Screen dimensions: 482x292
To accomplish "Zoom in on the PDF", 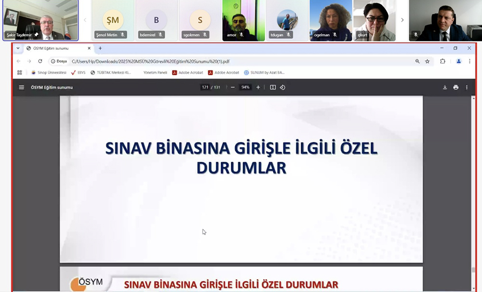I will pos(258,87).
